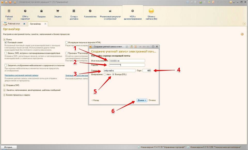Viewport: 248px width, 150px height.
Task: Click the История button in status bar
Action: click(9, 147)
